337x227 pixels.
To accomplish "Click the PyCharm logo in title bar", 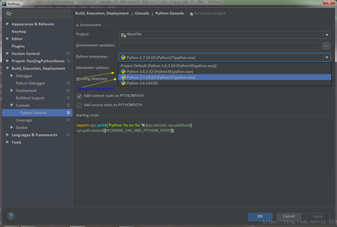I will pos(4,4).
